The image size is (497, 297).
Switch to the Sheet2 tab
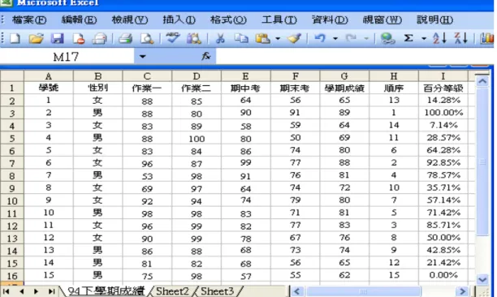click(x=172, y=291)
